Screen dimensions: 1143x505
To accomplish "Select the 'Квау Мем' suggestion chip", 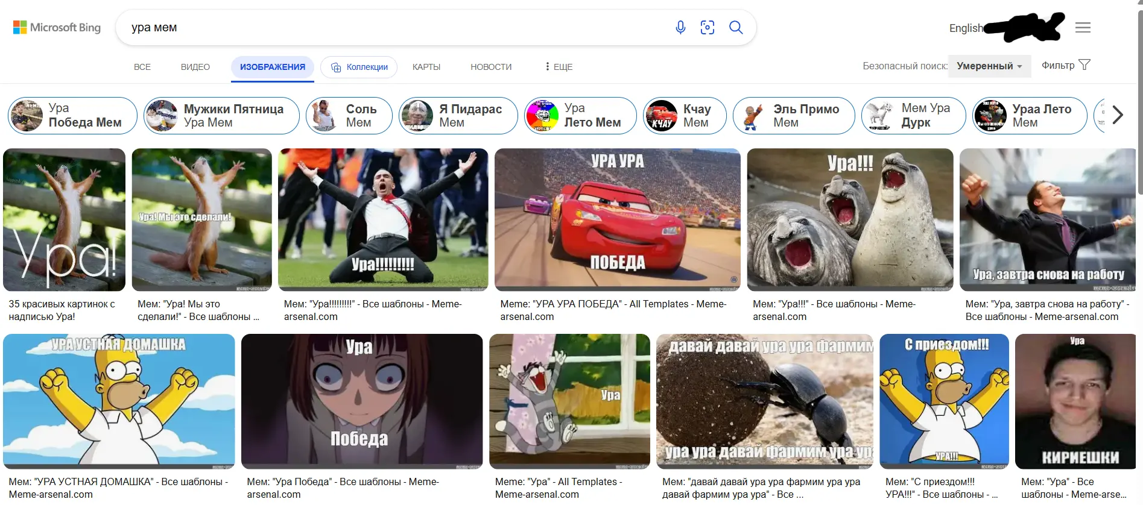I will tap(685, 116).
